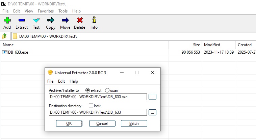Click the DB_633.exe file icon

(5, 52)
